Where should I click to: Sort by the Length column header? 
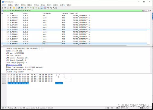coord(72,13)
